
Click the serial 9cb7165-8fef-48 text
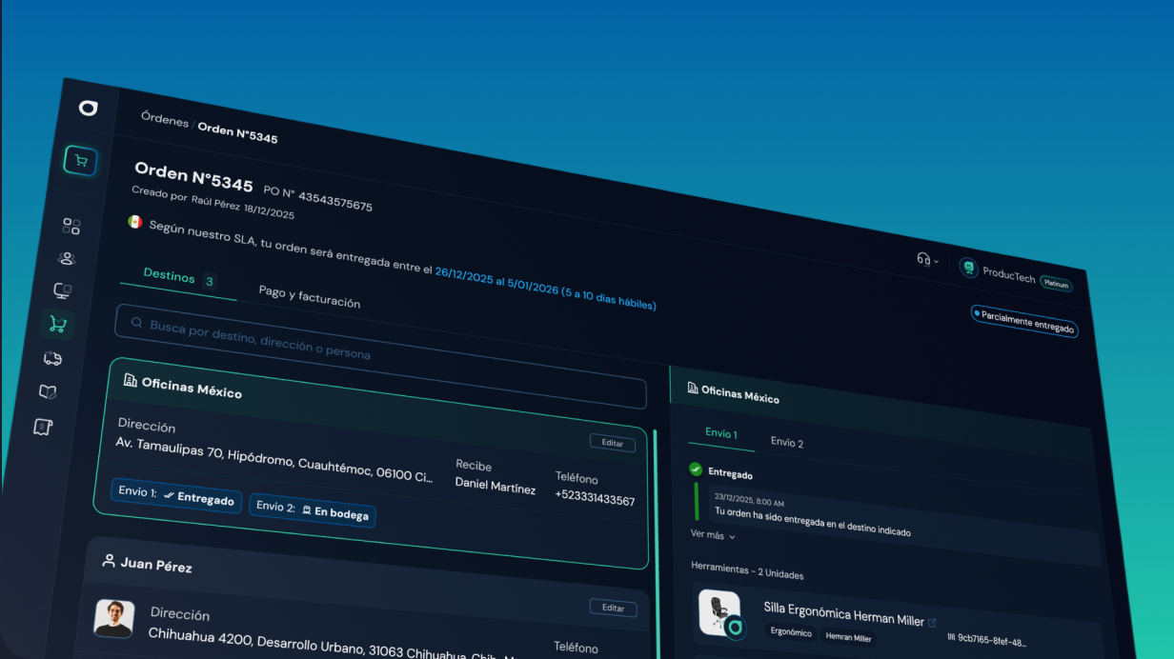[992, 641]
